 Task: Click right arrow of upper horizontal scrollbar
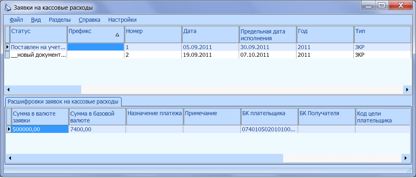(407, 89)
